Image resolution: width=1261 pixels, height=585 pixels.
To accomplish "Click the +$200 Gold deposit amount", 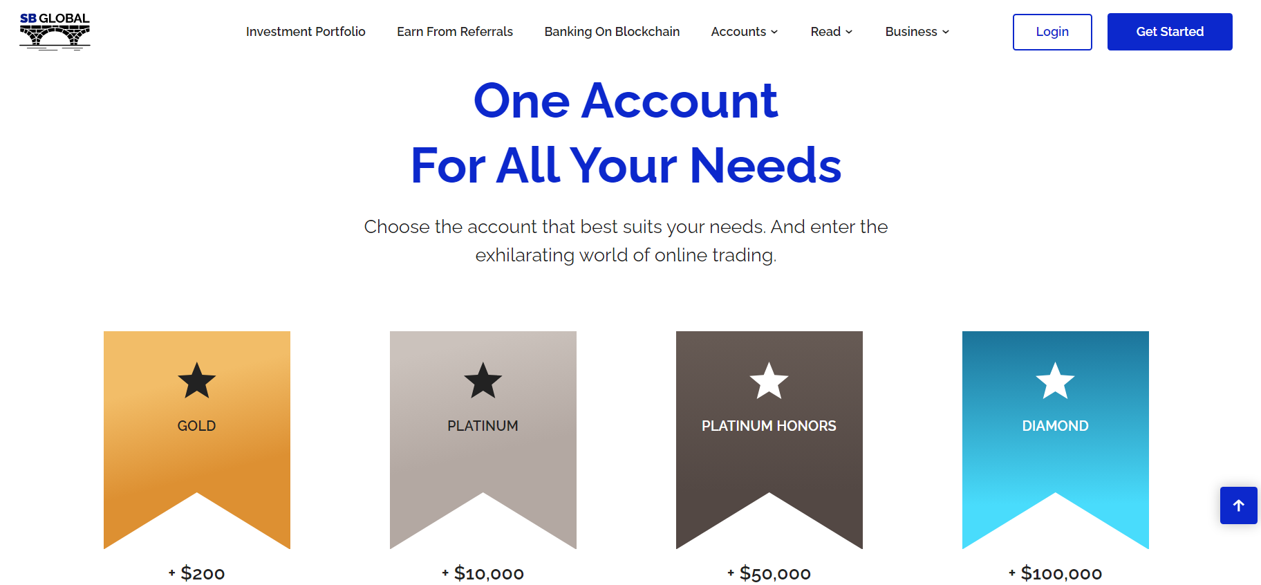I will (197, 573).
